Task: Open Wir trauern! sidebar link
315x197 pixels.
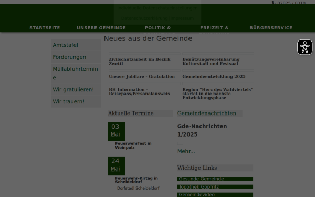Action: (x=76, y=102)
